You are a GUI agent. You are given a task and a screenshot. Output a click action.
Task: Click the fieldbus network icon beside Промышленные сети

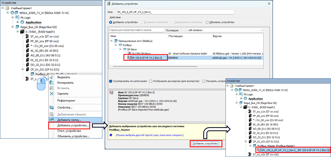click(x=116, y=41)
